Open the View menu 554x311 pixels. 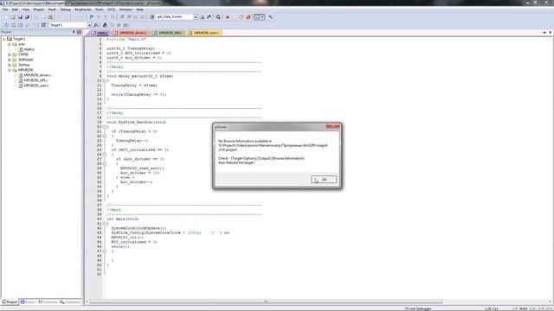click(x=26, y=10)
